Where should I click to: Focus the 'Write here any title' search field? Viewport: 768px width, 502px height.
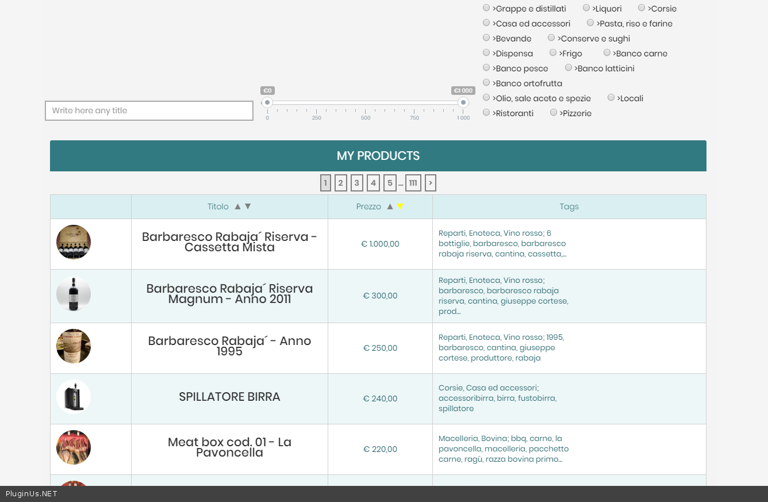[149, 111]
